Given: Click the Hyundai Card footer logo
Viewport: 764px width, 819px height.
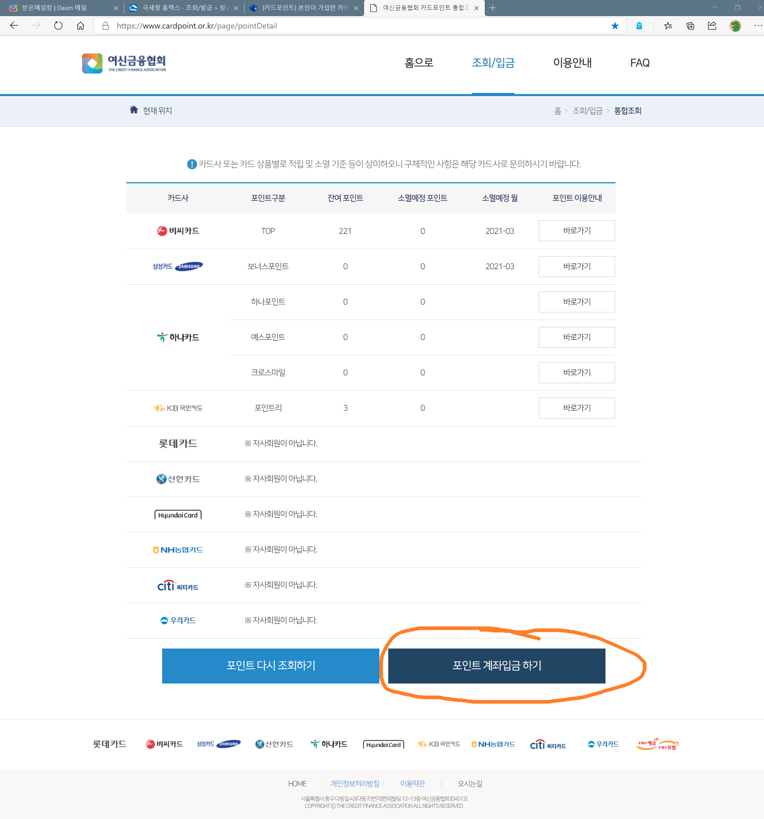Looking at the screenshot, I should 383,743.
